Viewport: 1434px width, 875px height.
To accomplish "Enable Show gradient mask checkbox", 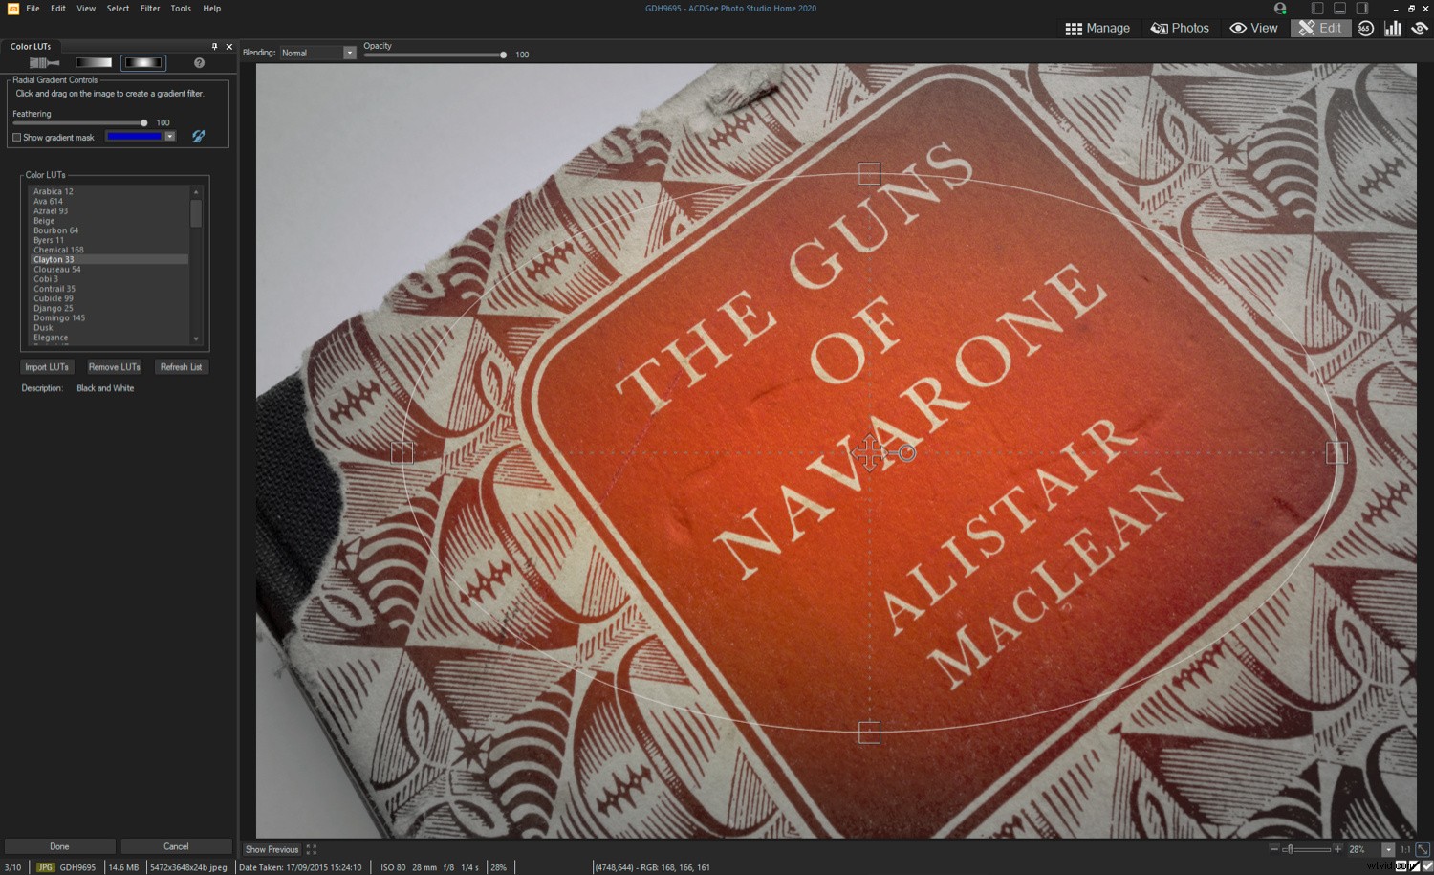I will [17, 138].
